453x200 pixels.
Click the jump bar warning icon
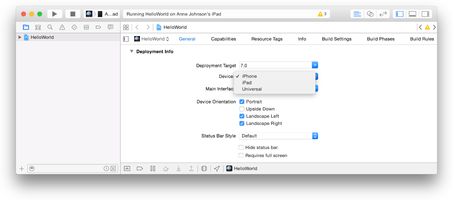(x=427, y=27)
